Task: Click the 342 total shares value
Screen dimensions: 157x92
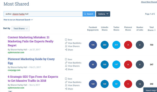Action: click(151, 84)
